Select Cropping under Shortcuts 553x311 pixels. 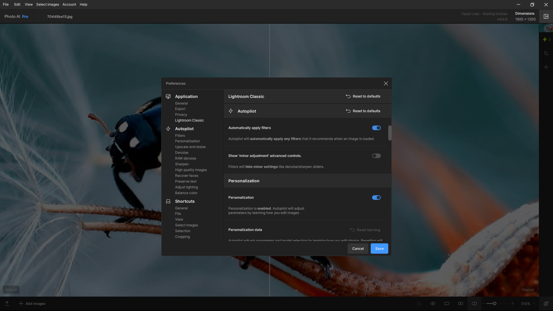(182, 236)
